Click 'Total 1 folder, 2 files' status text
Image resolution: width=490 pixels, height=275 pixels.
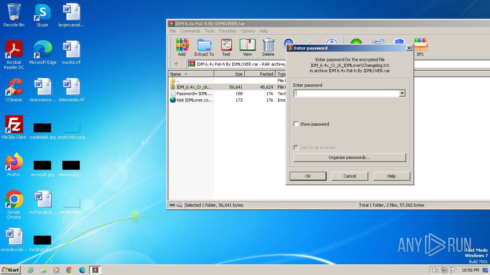click(x=392, y=205)
